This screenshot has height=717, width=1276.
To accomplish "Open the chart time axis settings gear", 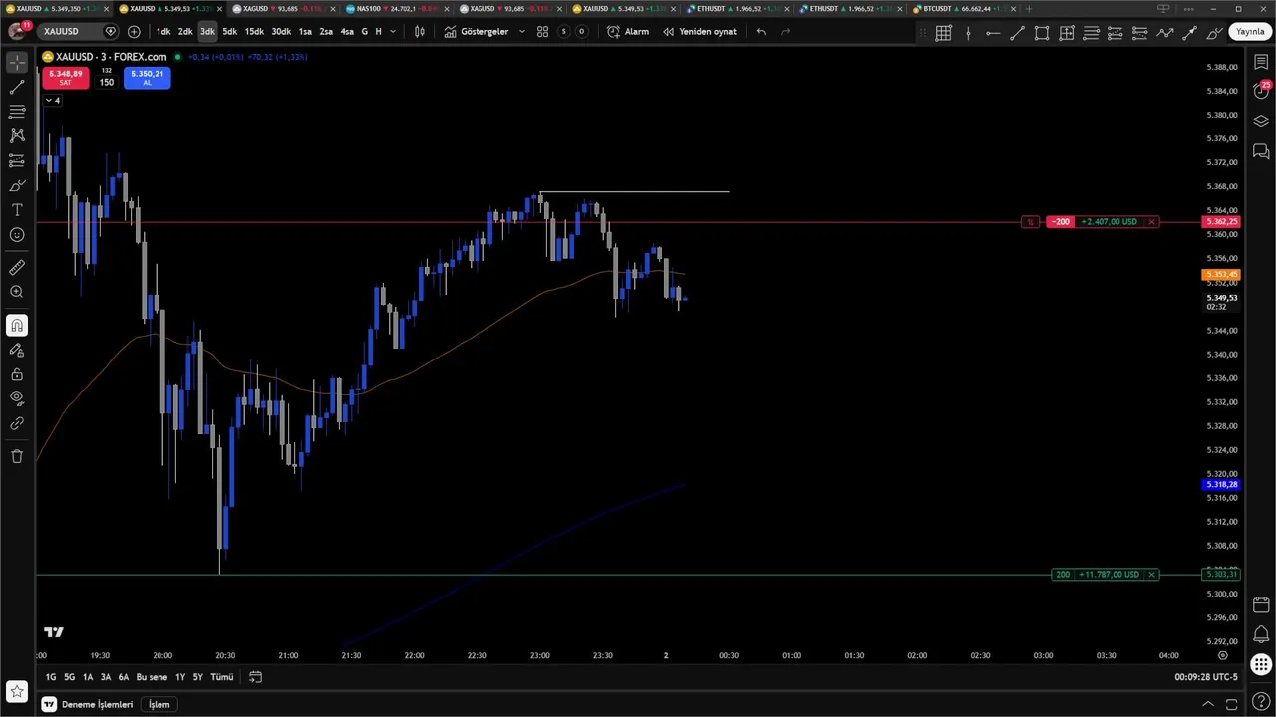I will coord(1223,655).
